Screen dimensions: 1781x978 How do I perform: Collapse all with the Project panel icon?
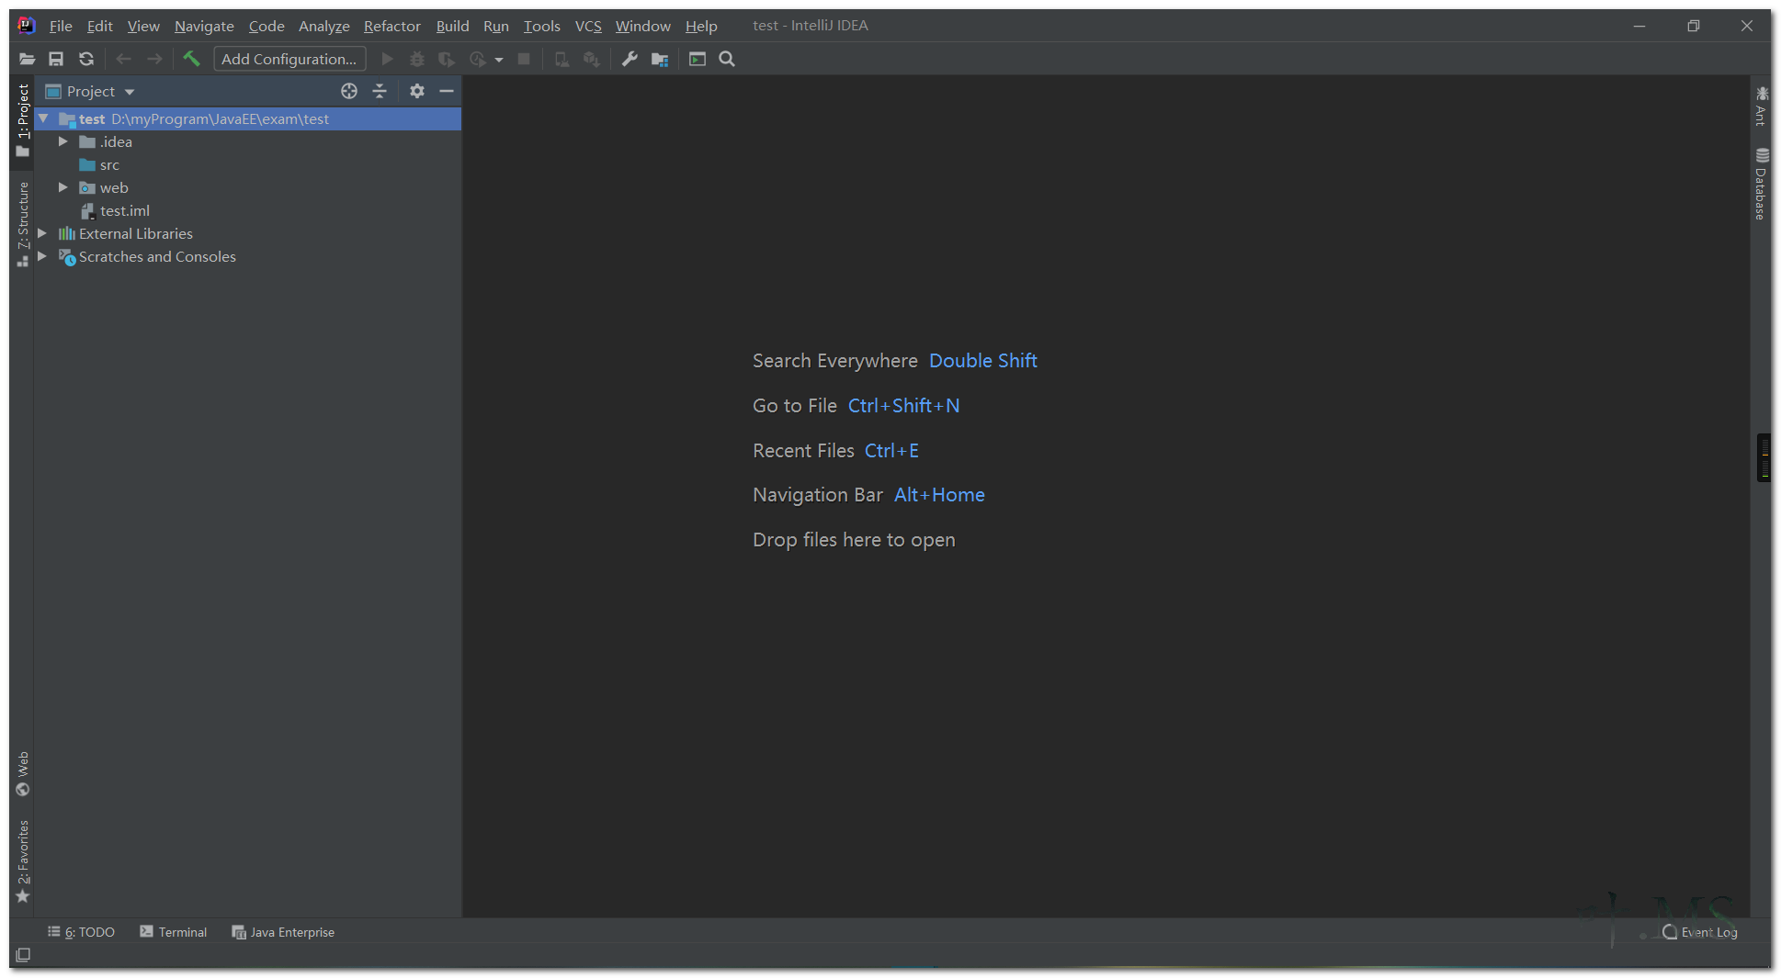click(380, 91)
